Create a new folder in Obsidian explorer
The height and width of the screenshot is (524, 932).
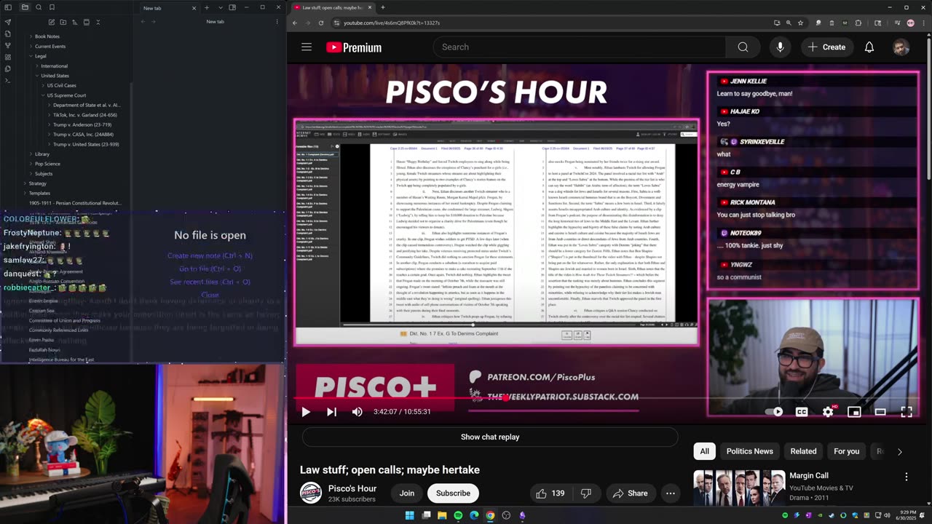point(63,22)
